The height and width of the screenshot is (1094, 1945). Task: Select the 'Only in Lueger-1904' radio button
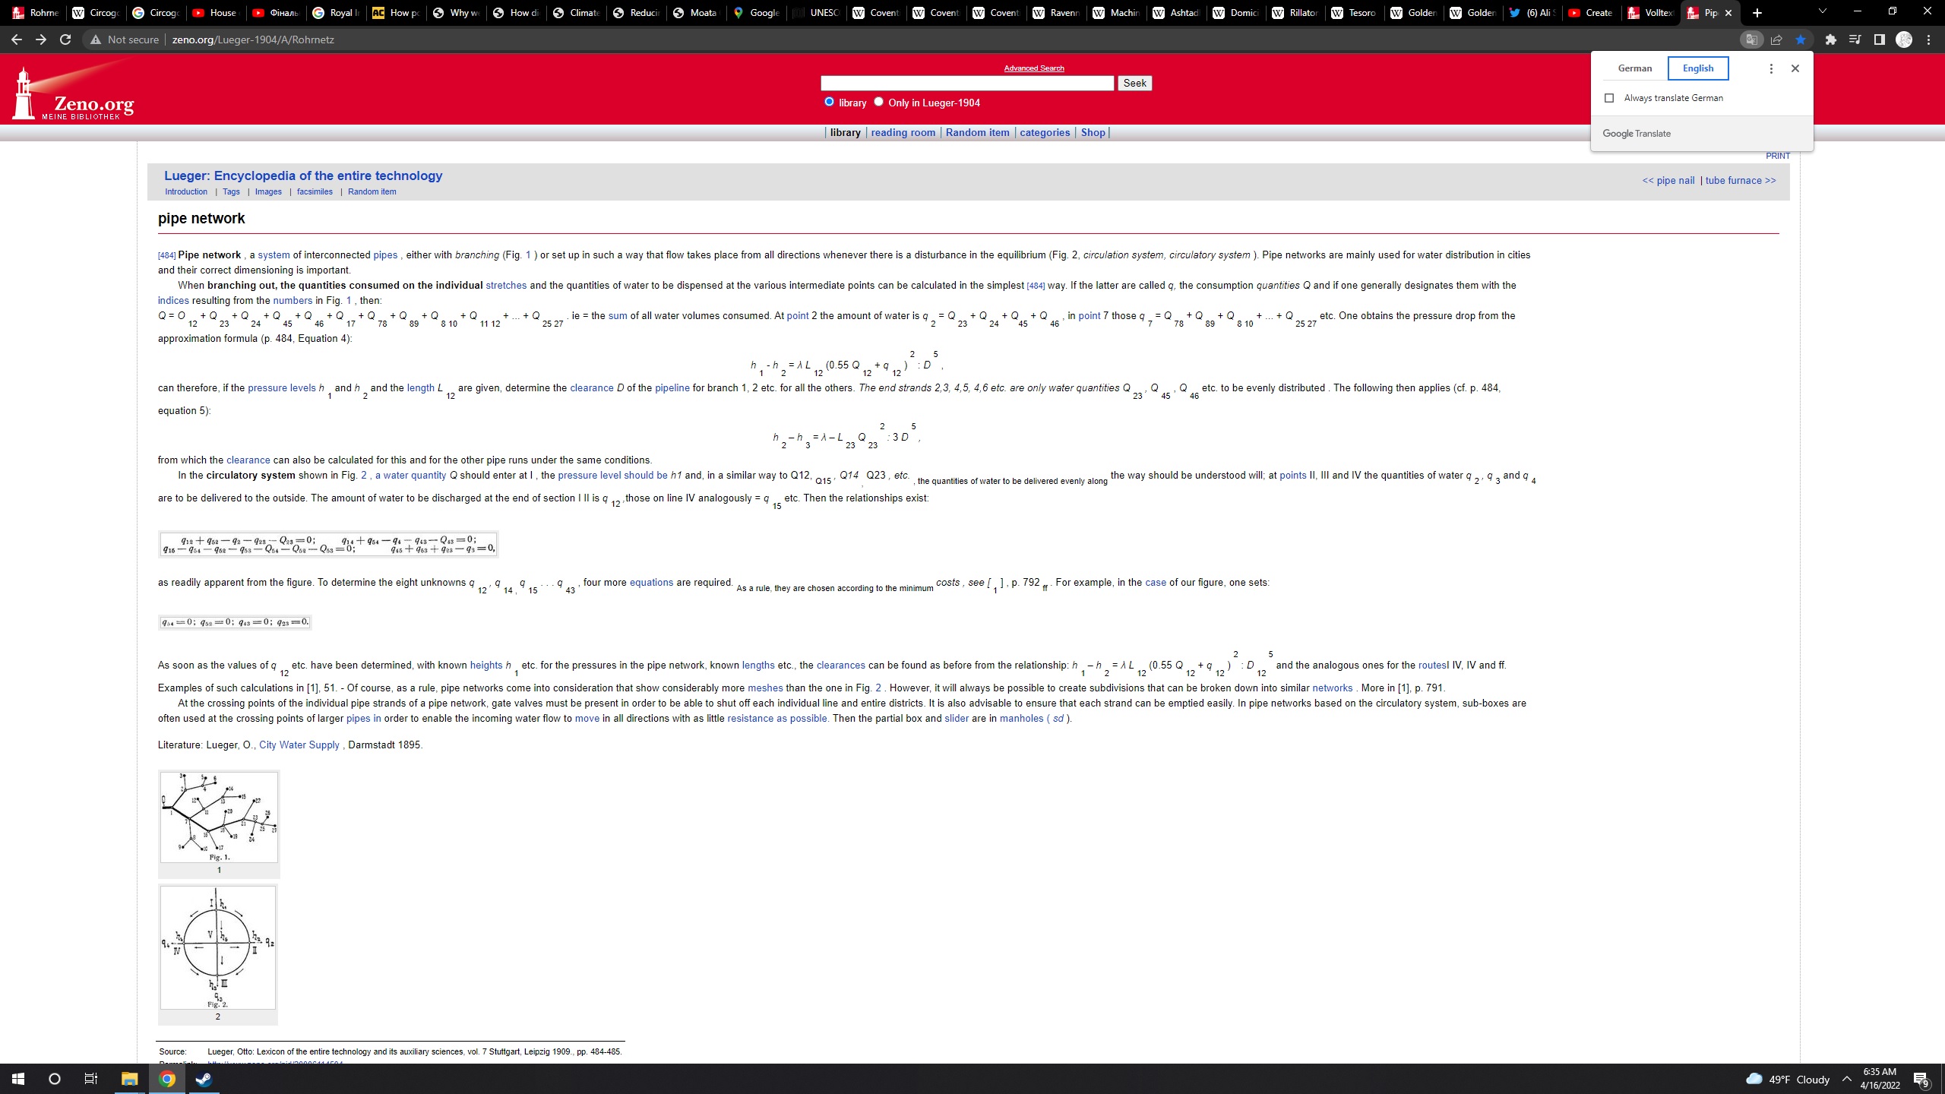click(x=878, y=102)
